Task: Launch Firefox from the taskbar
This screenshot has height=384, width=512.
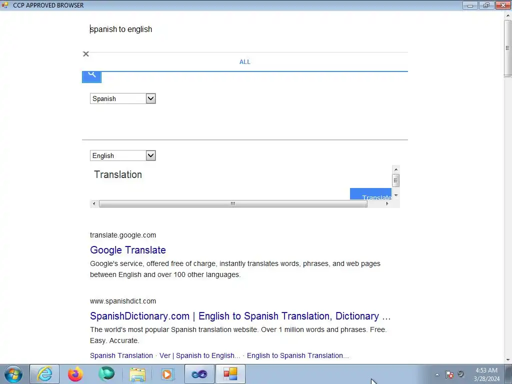Action: coord(75,374)
